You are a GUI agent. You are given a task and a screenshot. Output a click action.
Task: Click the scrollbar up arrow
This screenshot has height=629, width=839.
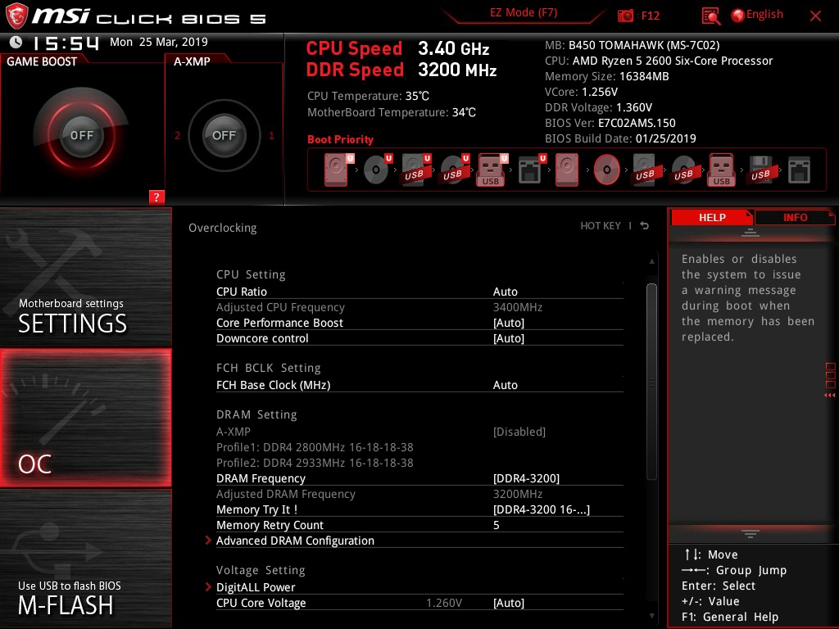tap(651, 261)
